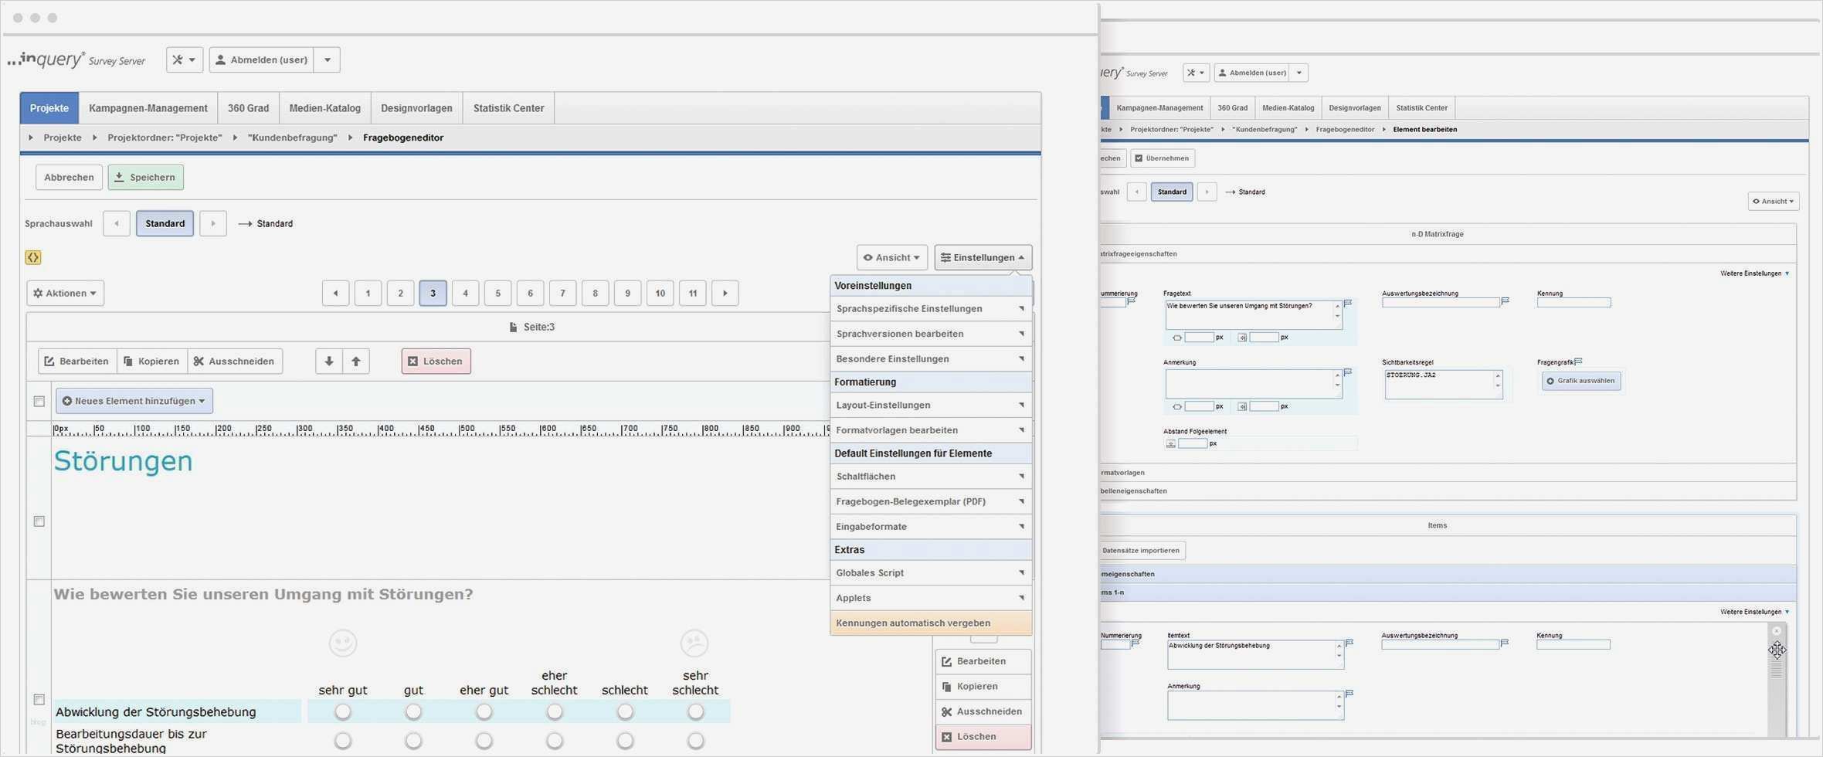Click the green Speichern button
Image resolution: width=1823 pixels, height=757 pixels.
click(x=145, y=177)
